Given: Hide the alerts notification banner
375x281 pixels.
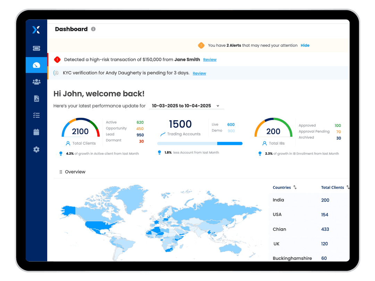Looking at the screenshot, I should (305, 45).
